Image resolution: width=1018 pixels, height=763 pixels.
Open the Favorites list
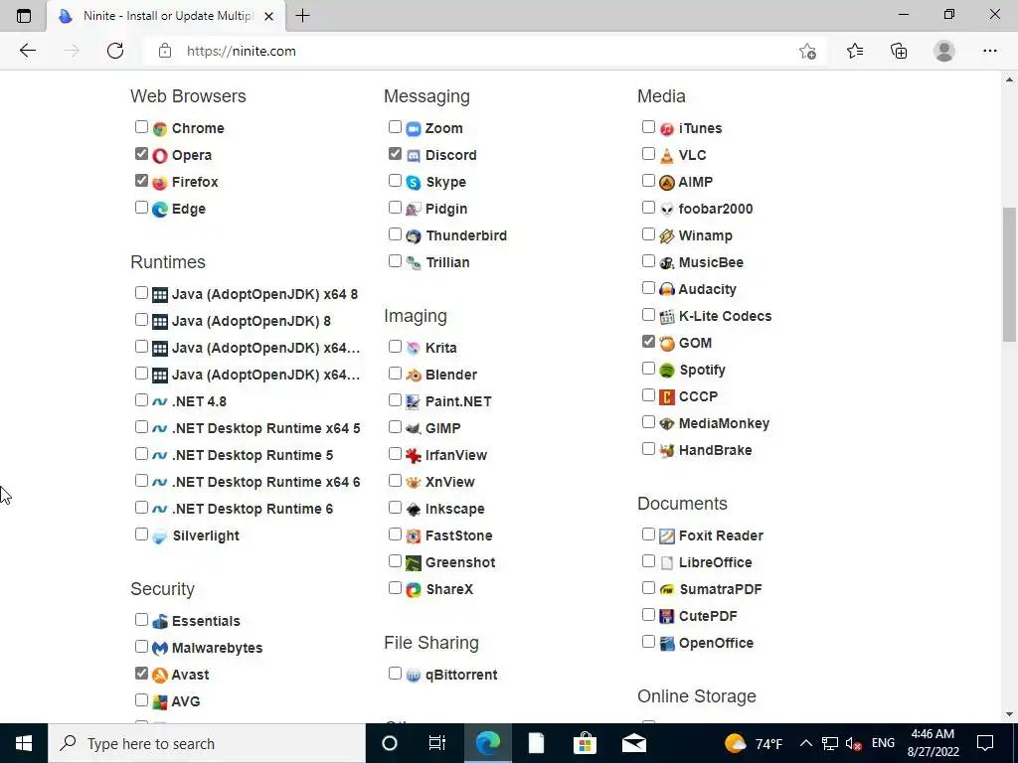tap(854, 51)
